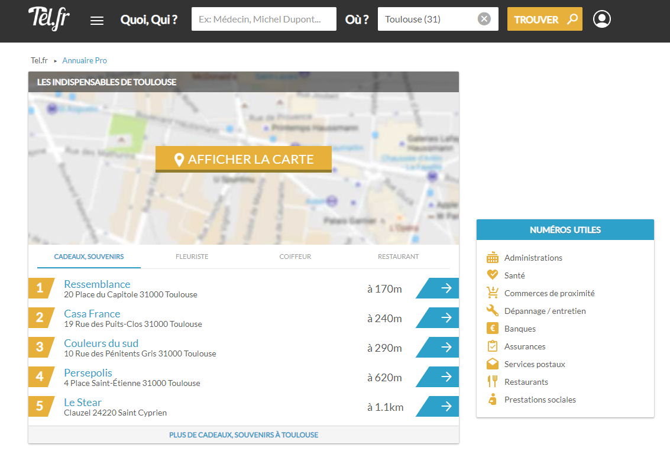
Task: Focus the Quoi, Qui search field
Action: [264, 19]
